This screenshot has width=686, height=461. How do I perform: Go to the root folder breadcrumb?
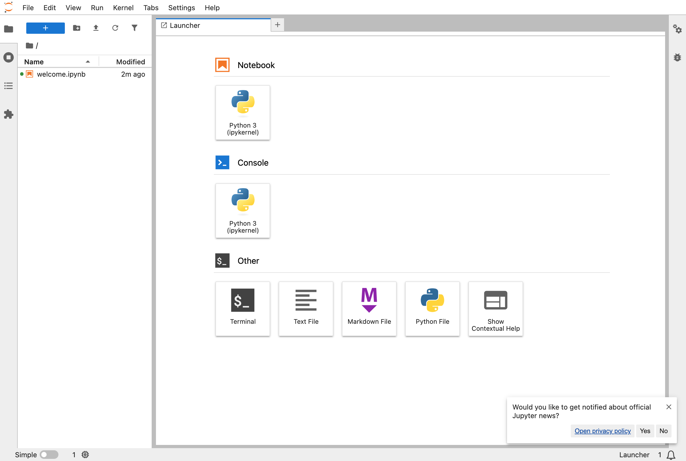click(29, 46)
